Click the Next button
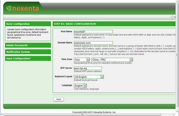The width and height of the screenshot is (179, 116). coord(58,99)
